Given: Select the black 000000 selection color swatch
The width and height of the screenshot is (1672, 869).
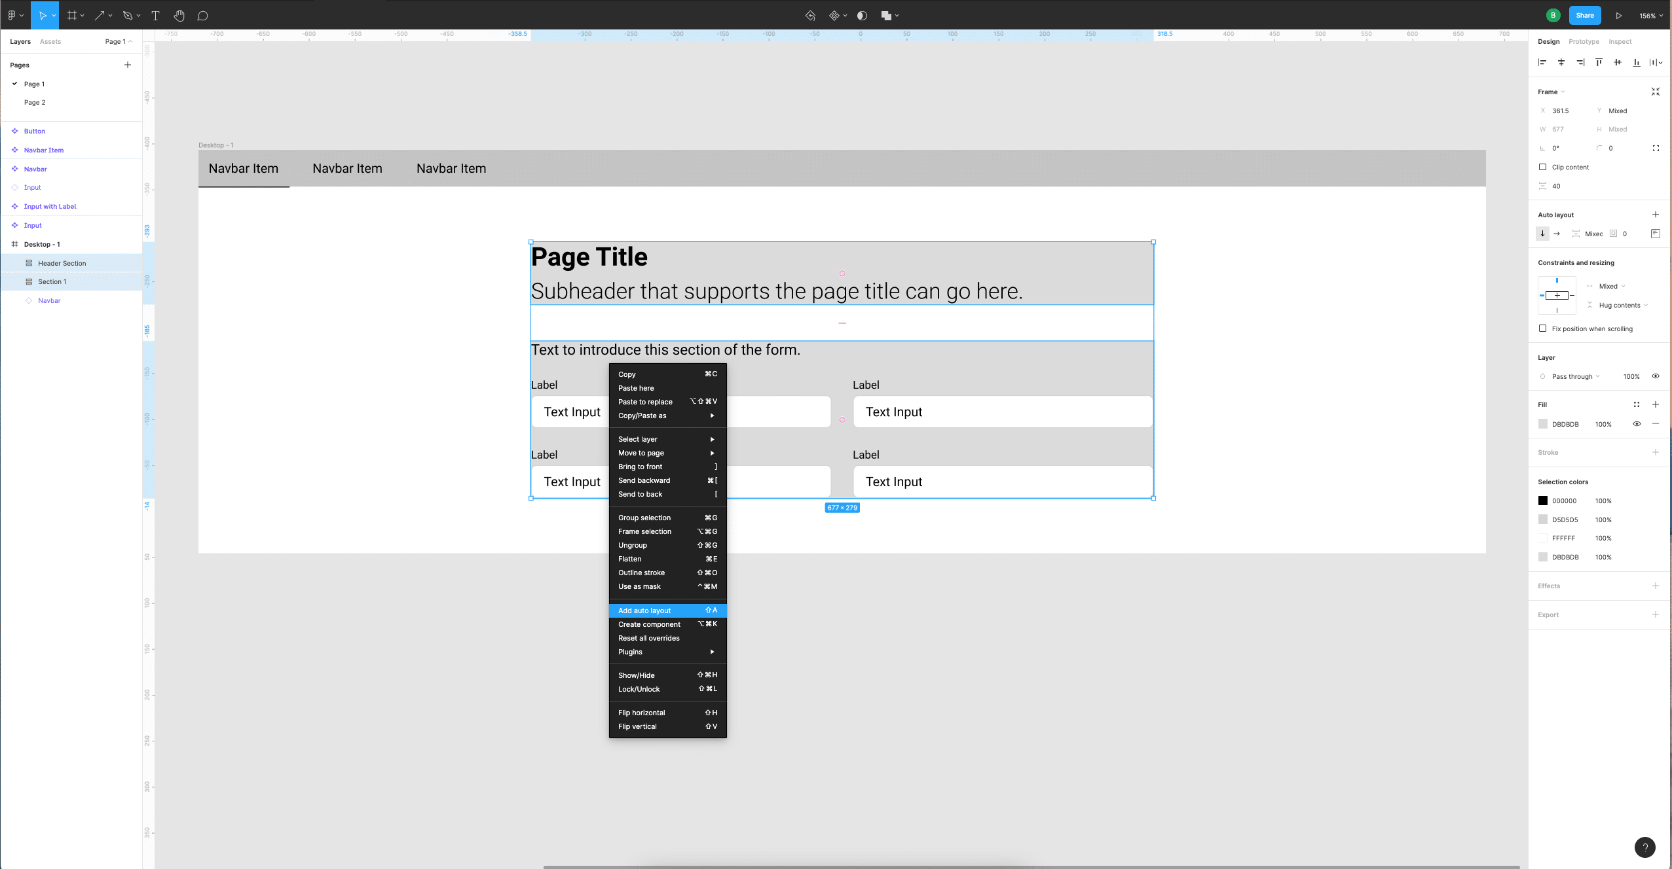Looking at the screenshot, I should pyautogui.click(x=1543, y=501).
